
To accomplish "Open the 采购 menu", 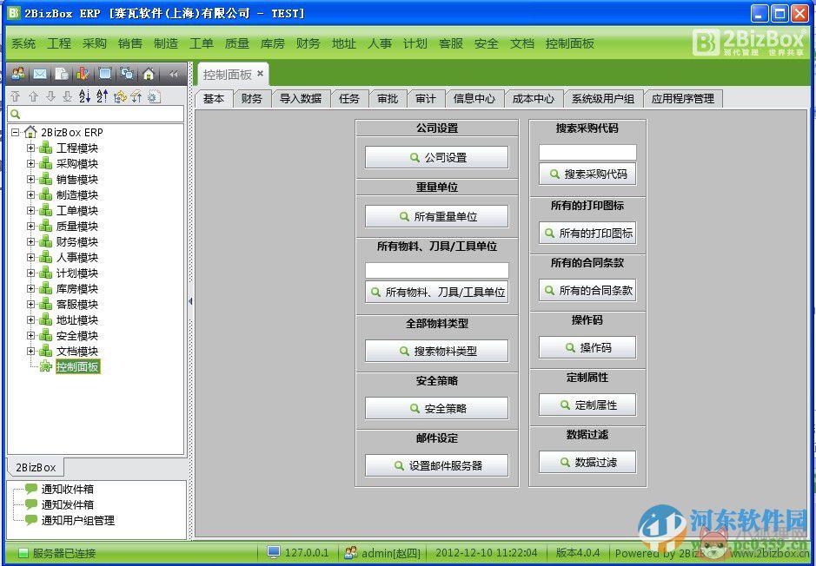I will (94, 43).
